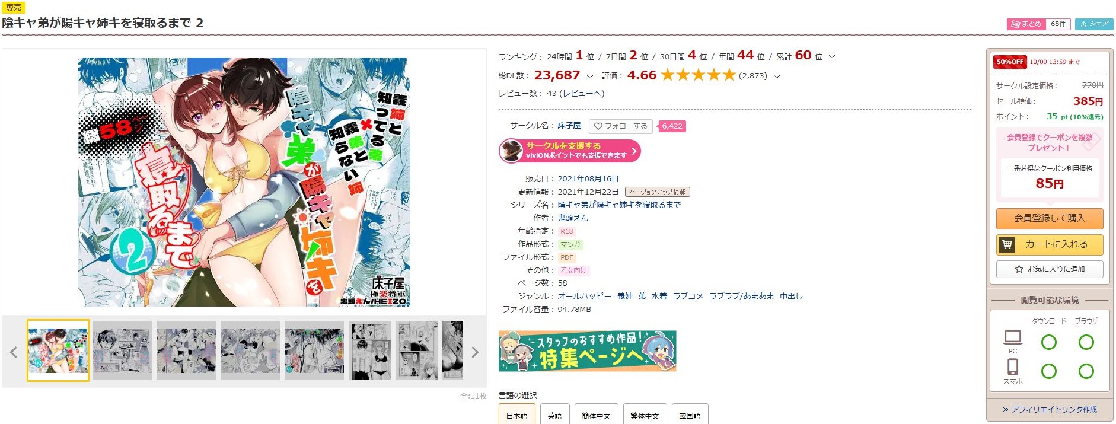Viewport: 1116px width, 424px height.
Task: Click the circle supporter icon banner
Action: coord(570,151)
